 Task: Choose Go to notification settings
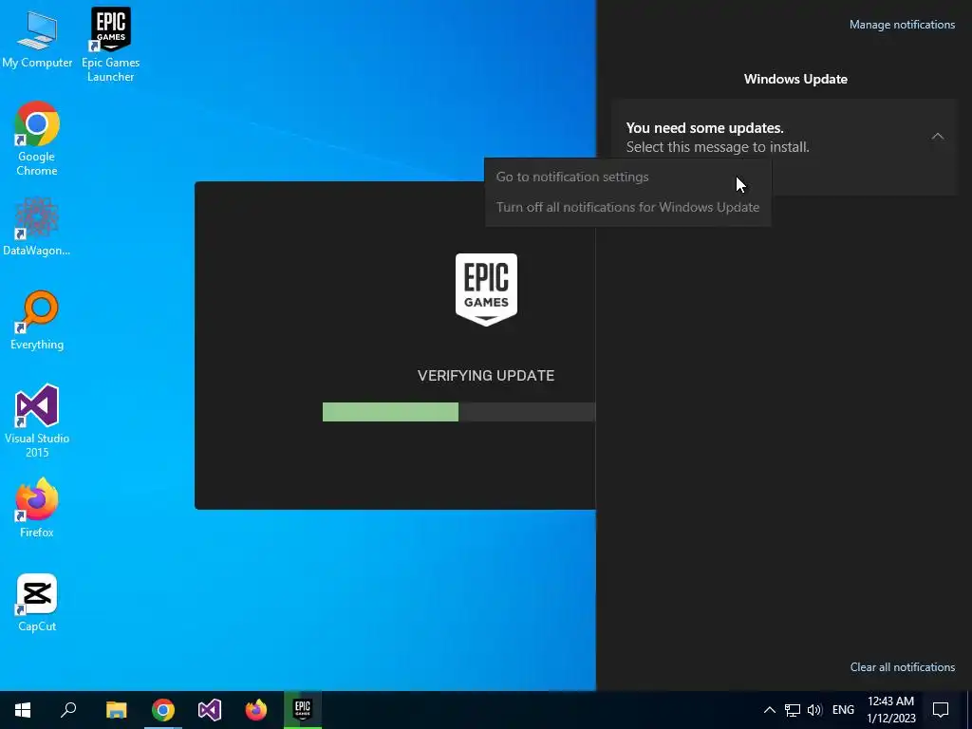627,177
